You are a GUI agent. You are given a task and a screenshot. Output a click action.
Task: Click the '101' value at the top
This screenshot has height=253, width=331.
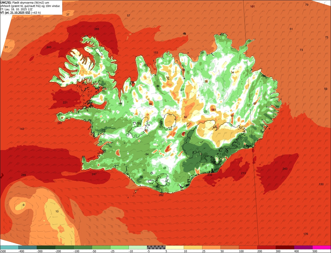[x=252, y=6]
